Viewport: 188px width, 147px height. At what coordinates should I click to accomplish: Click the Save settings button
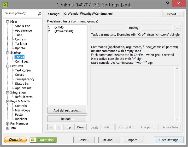(169, 140)
